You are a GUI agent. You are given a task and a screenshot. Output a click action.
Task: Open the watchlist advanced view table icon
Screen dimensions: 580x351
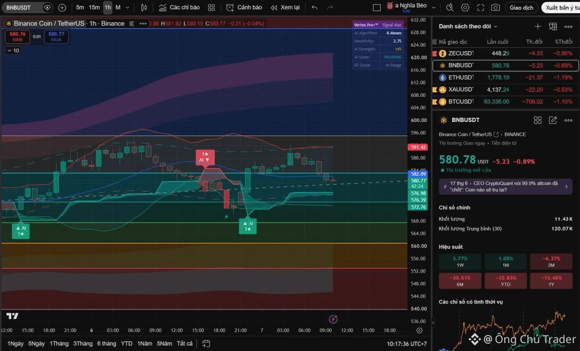pos(553,26)
